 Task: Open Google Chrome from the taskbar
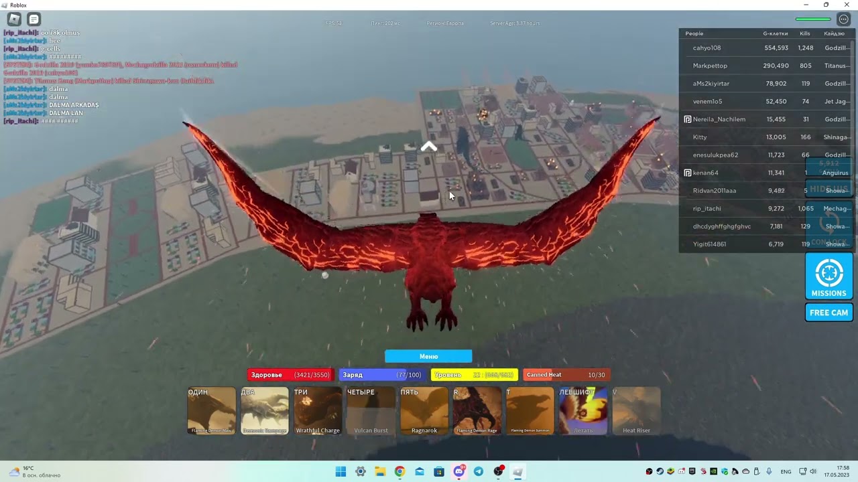click(400, 471)
